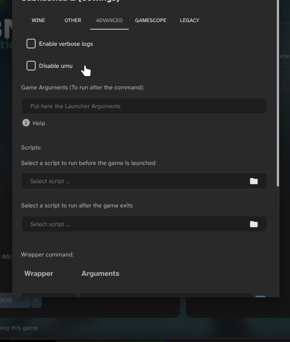Open folder browser for after-exit script
The width and height of the screenshot is (290, 342).
click(254, 224)
